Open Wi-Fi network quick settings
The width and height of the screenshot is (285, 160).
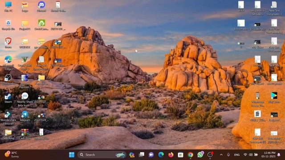pos(245,155)
